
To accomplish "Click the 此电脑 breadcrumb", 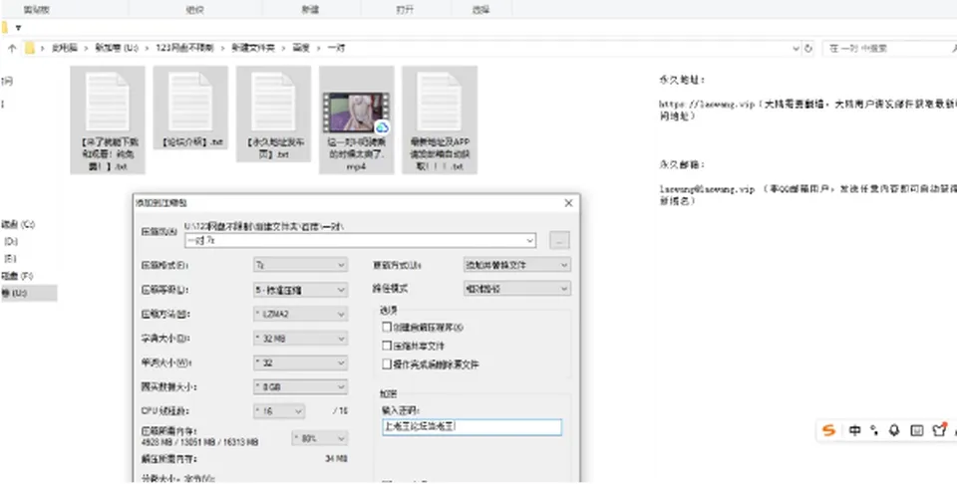I will click(x=65, y=48).
